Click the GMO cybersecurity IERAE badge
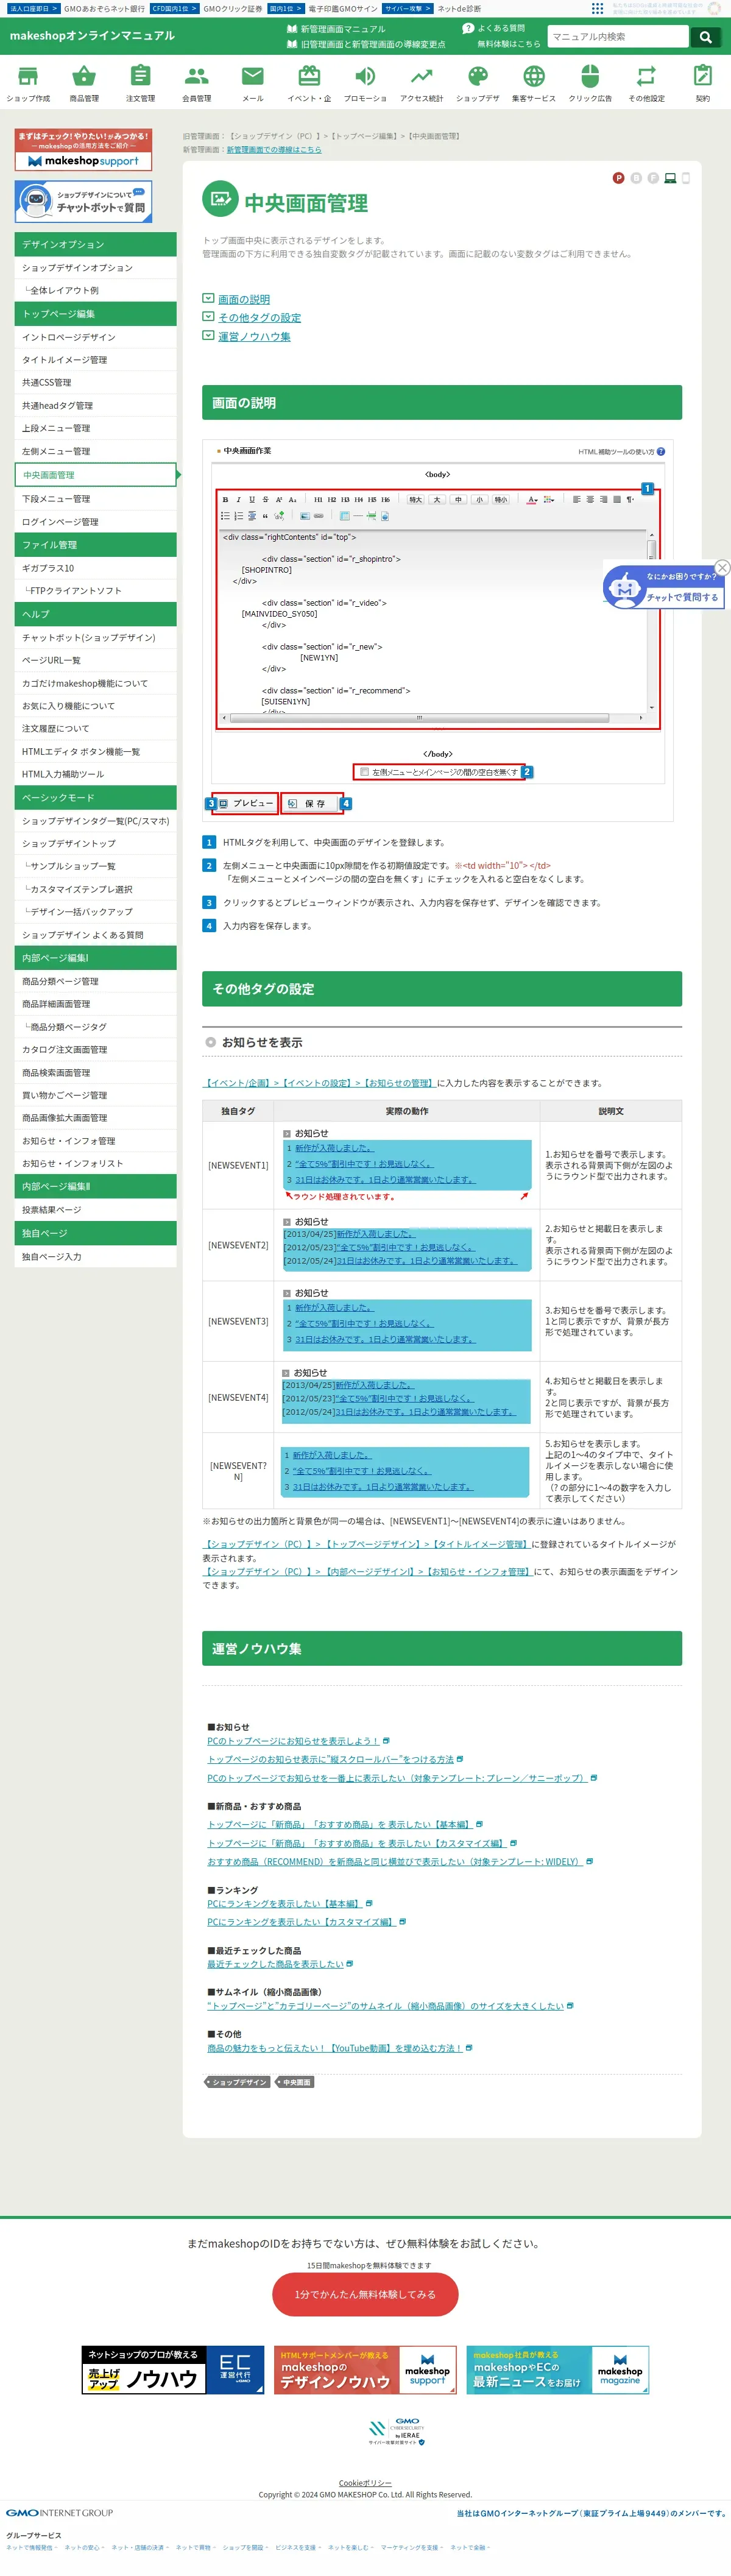 pos(396,2432)
